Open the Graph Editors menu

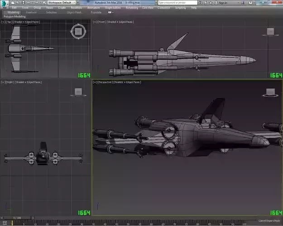click(x=113, y=8)
